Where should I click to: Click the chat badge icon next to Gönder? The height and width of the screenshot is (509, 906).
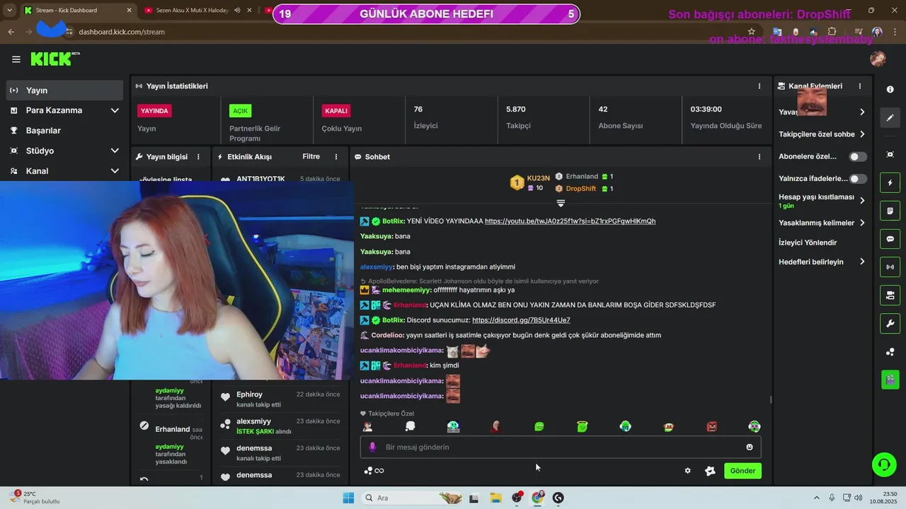[710, 471]
